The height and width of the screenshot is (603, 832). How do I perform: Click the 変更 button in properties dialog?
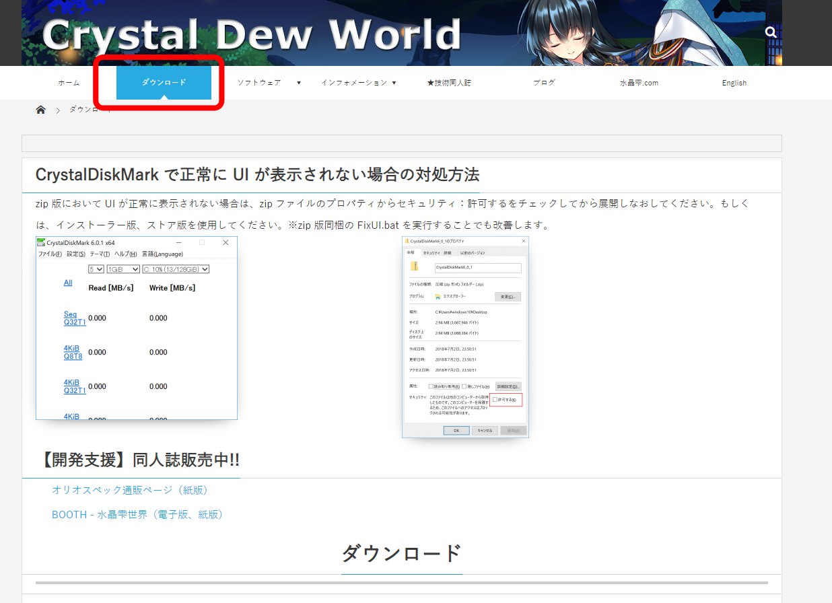[x=508, y=296]
